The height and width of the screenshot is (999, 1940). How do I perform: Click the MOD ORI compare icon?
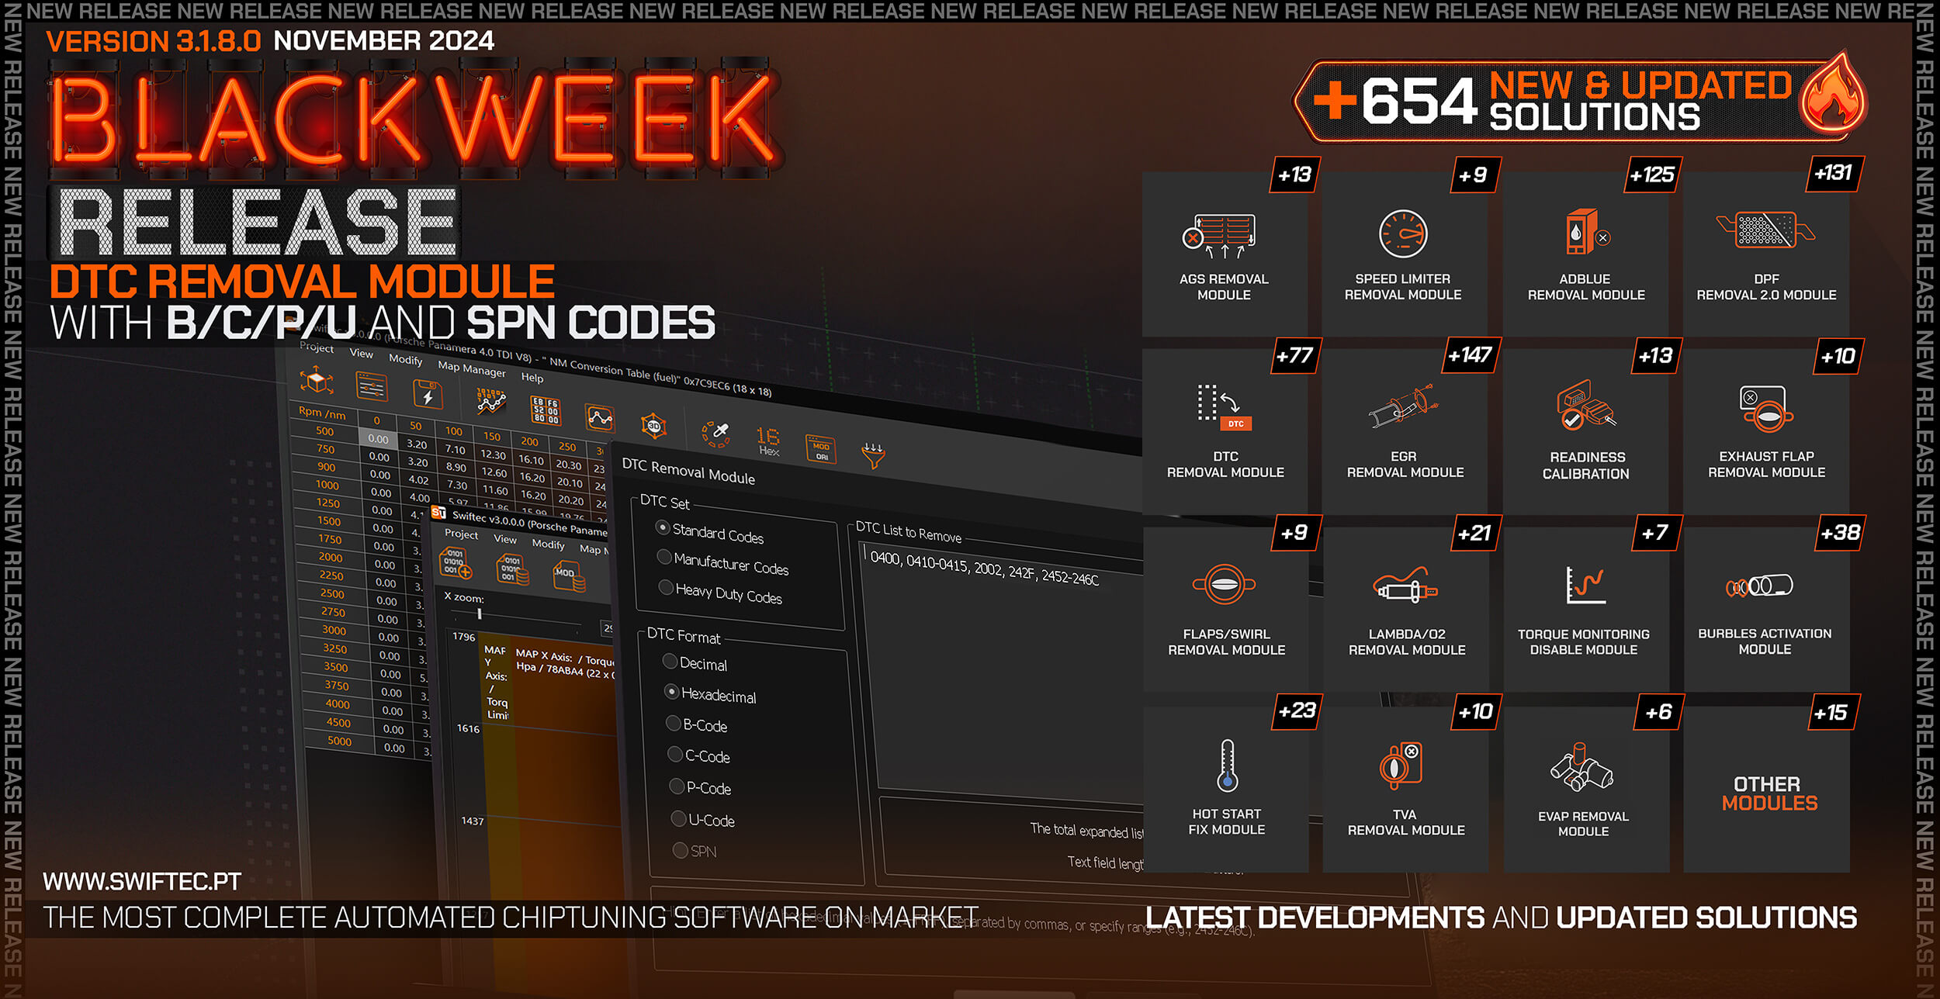(x=821, y=450)
